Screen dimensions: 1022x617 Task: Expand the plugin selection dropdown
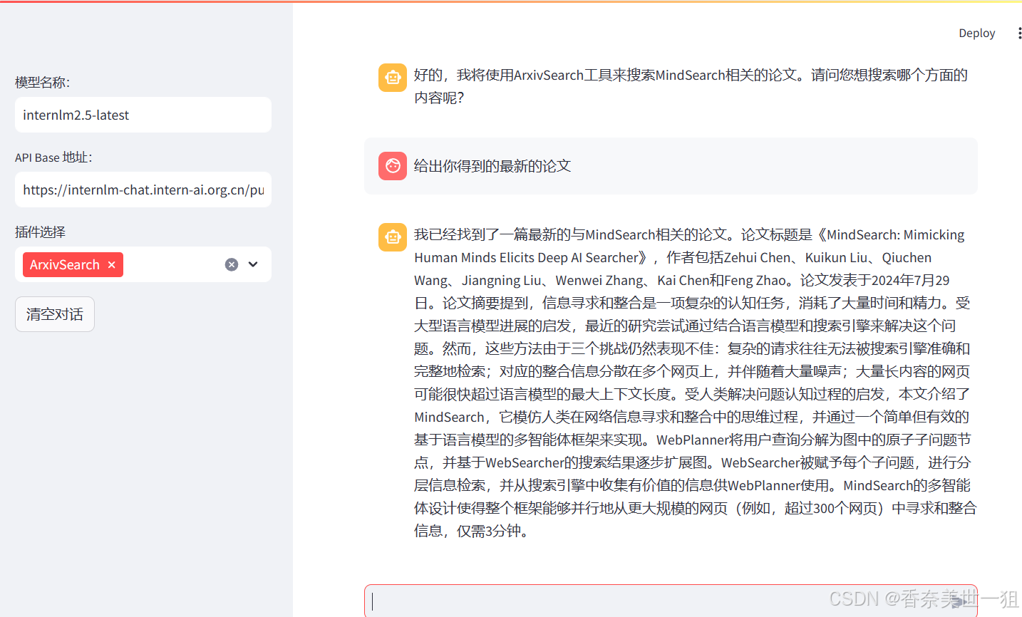(253, 264)
